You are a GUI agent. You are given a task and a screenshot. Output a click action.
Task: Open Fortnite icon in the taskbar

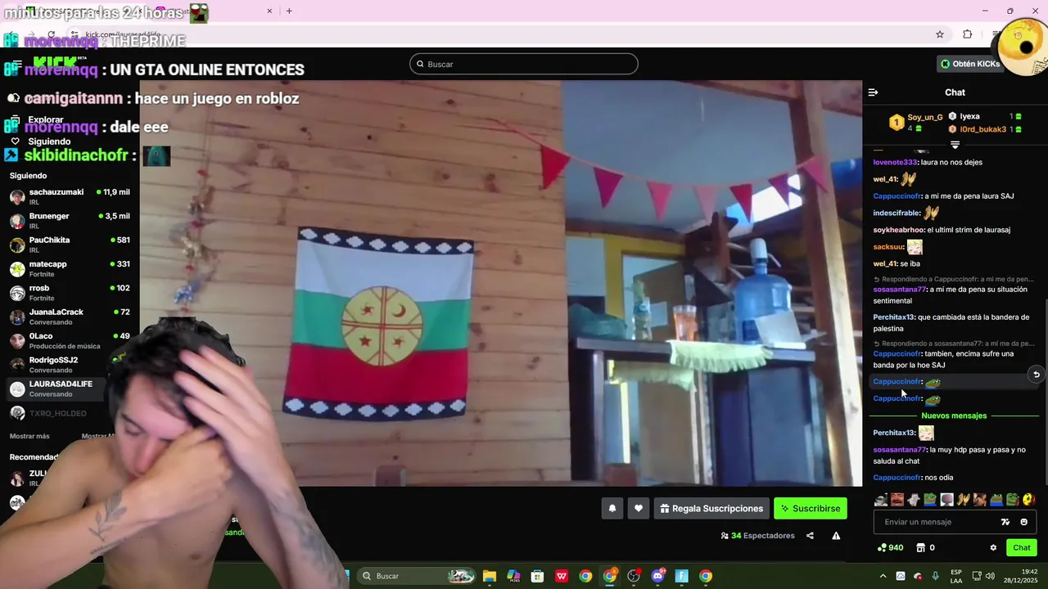pyautogui.click(x=681, y=576)
